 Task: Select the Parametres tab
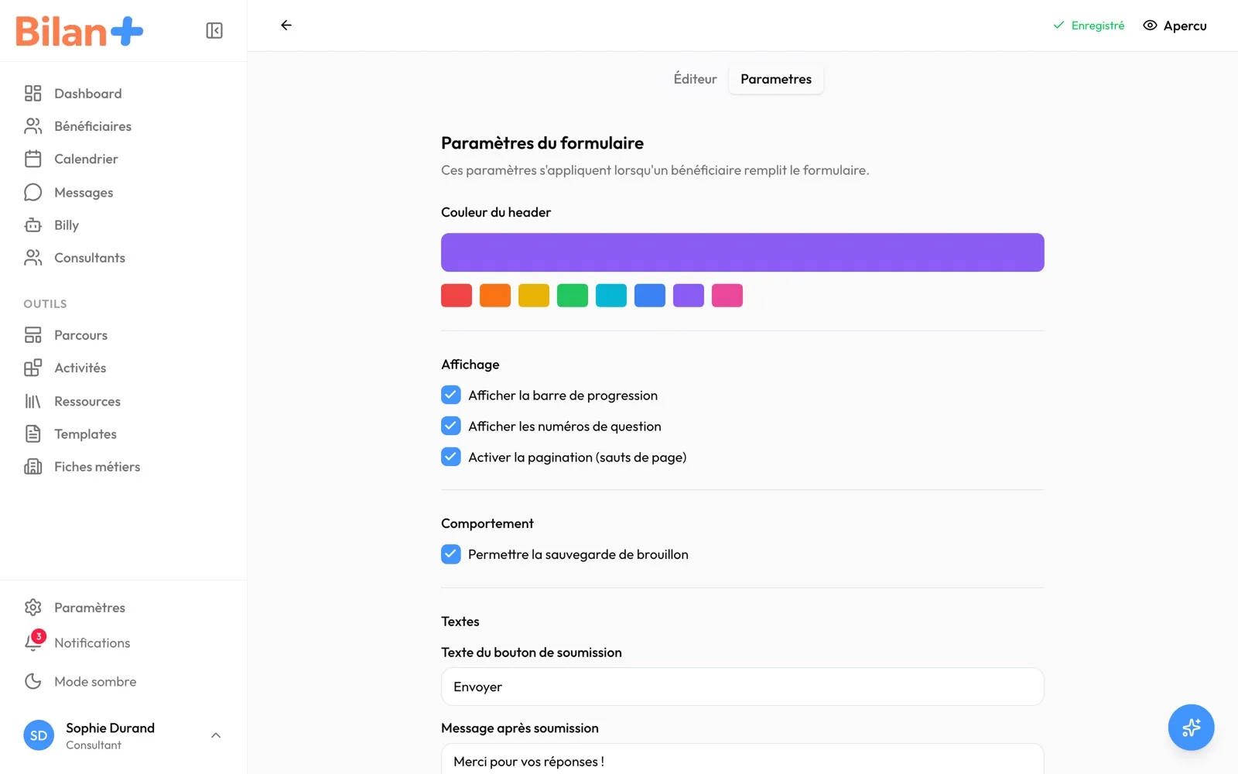coord(776,79)
